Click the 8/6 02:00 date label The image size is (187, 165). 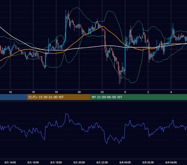(x=148, y=162)
